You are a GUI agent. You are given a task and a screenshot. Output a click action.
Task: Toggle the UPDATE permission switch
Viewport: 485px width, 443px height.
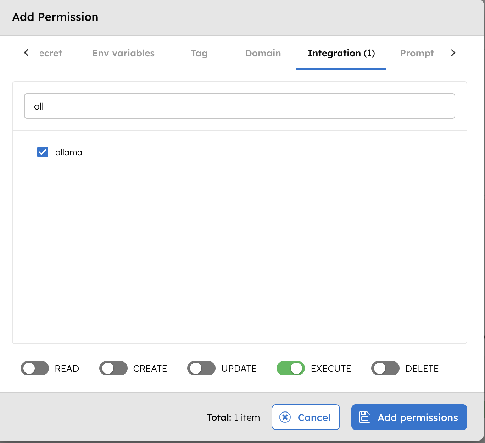click(201, 368)
